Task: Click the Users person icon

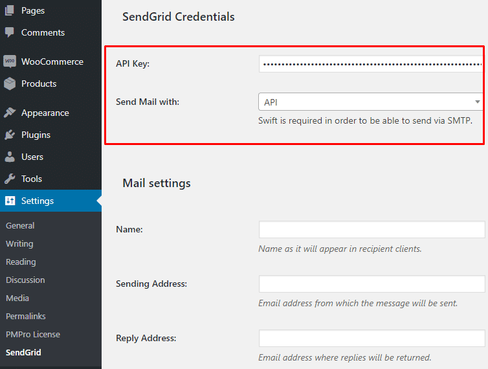Action: click(x=10, y=157)
